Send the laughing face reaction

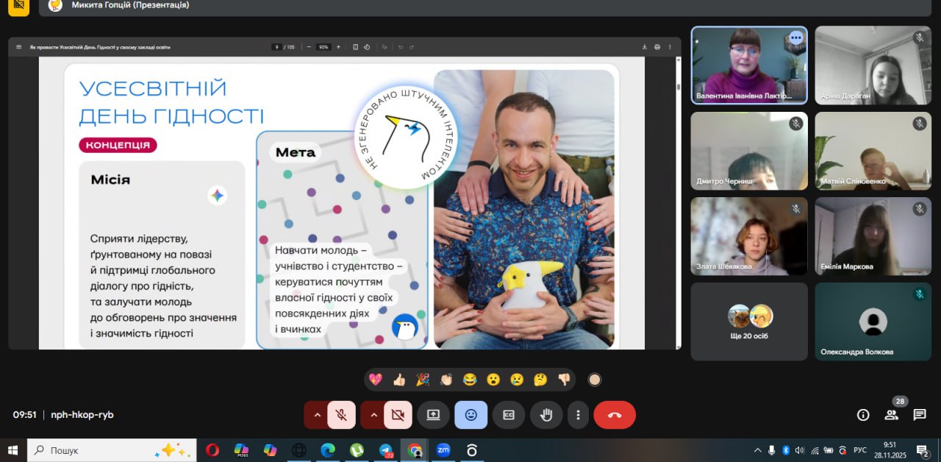click(470, 380)
